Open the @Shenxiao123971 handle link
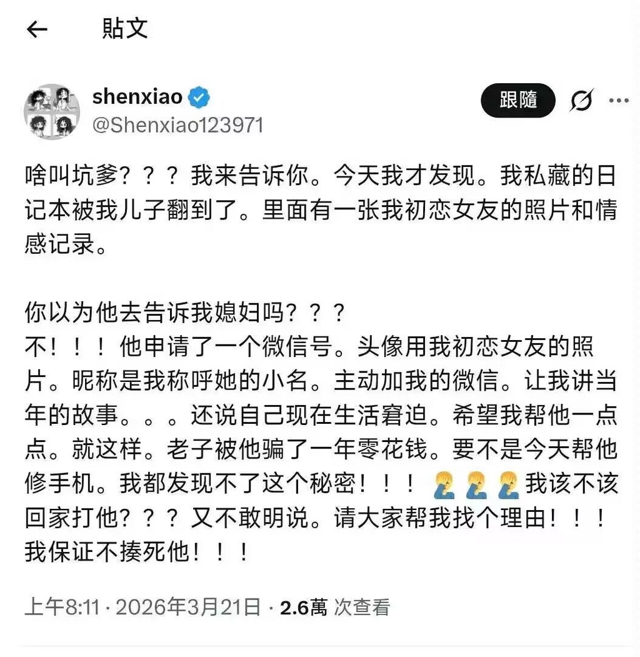This screenshot has width=640, height=657. [177, 125]
